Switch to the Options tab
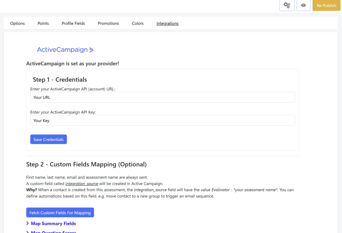Screen dimensions: 342x233 (x=17, y=23)
